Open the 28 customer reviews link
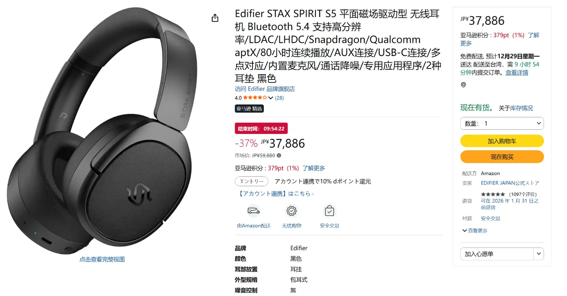Viewport: 567px width, 296px height. (279, 98)
